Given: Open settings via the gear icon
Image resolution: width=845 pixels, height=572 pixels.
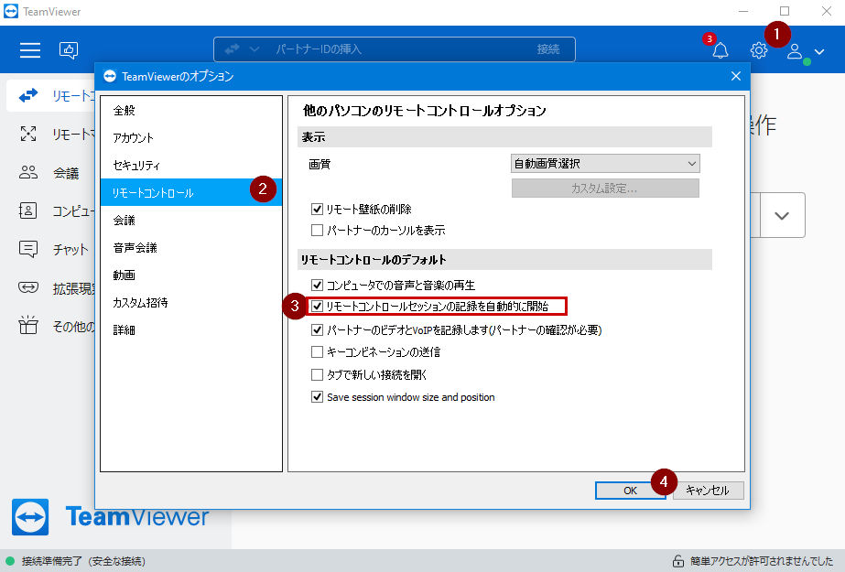Looking at the screenshot, I should (x=759, y=50).
